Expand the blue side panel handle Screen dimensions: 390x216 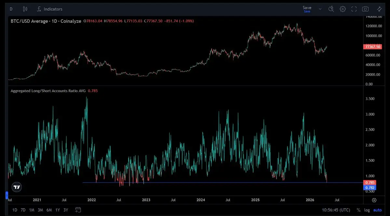pyautogui.click(x=7, y=195)
